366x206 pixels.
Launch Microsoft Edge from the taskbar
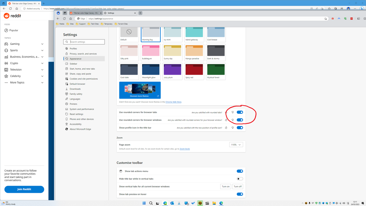coord(221,203)
